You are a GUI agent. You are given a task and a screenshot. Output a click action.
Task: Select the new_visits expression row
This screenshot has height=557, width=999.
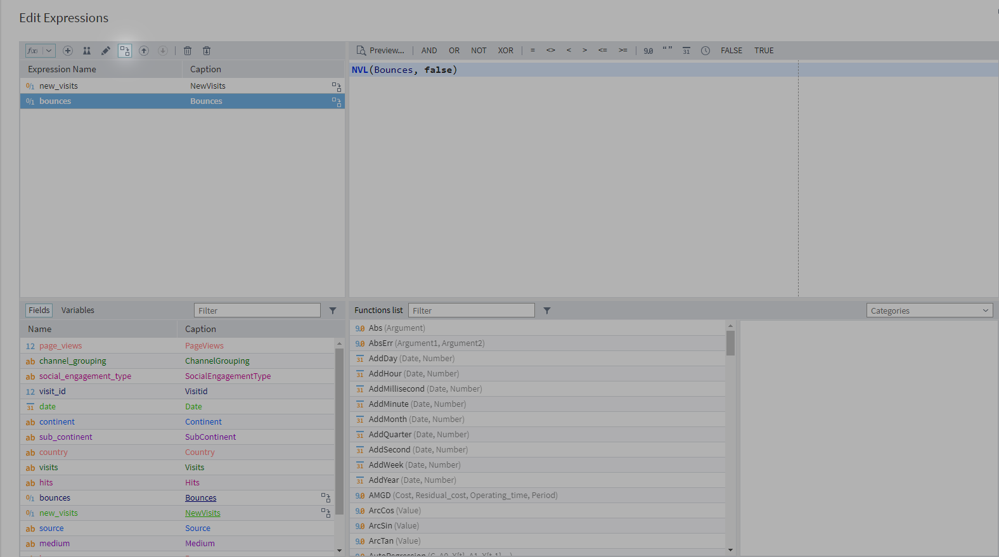coord(183,86)
